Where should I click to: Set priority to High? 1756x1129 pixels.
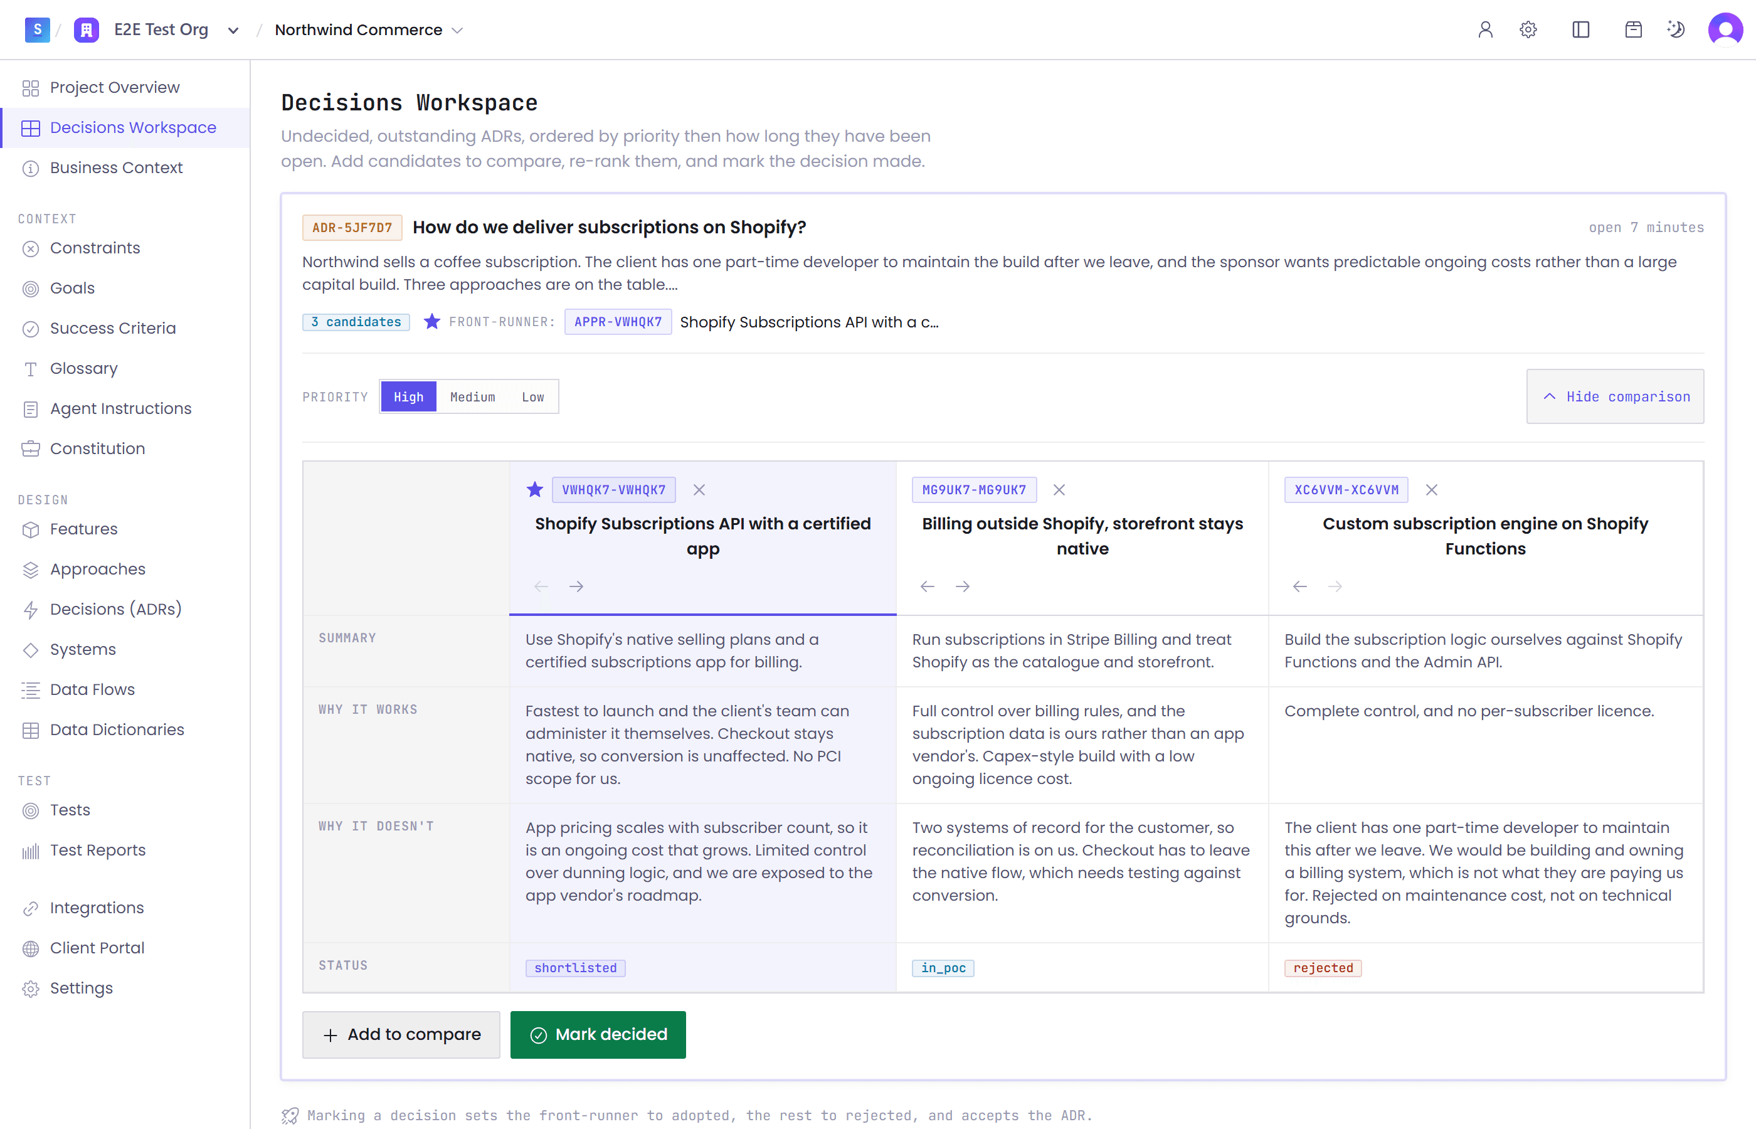408,396
